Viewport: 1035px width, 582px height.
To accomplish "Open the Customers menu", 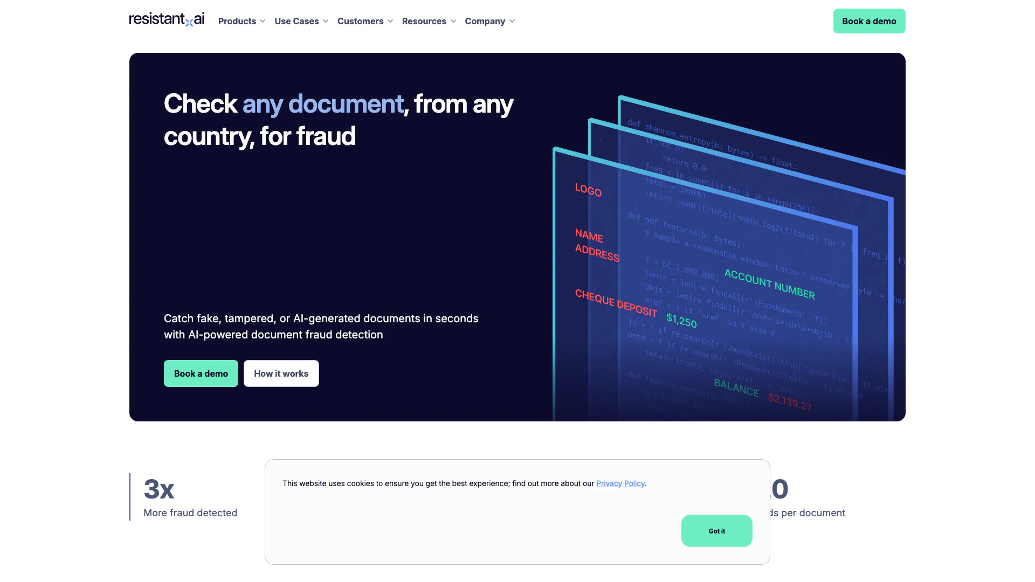I will point(360,22).
